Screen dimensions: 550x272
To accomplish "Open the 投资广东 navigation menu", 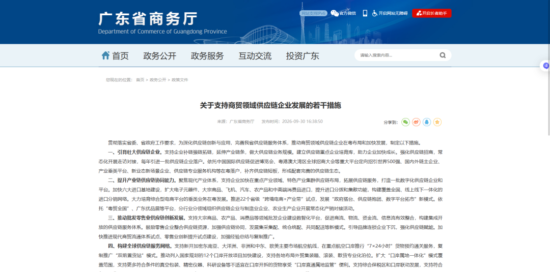I will point(302,55).
